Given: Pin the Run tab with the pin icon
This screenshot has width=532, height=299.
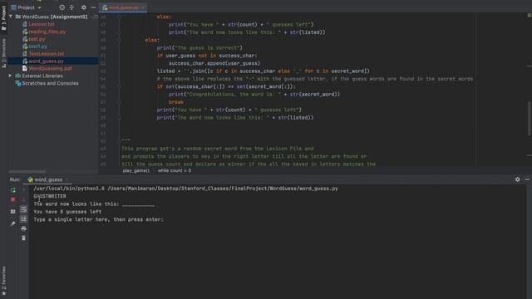Looking at the screenshot, I should pyautogui.click(x=13, y=223).
